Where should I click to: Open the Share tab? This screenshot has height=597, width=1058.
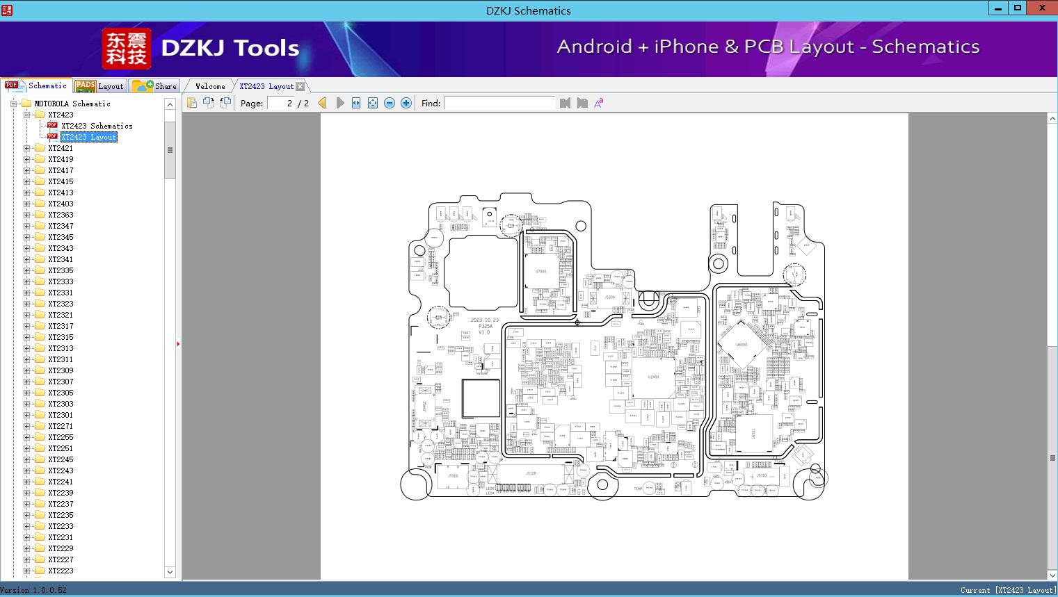pos(154,86)
